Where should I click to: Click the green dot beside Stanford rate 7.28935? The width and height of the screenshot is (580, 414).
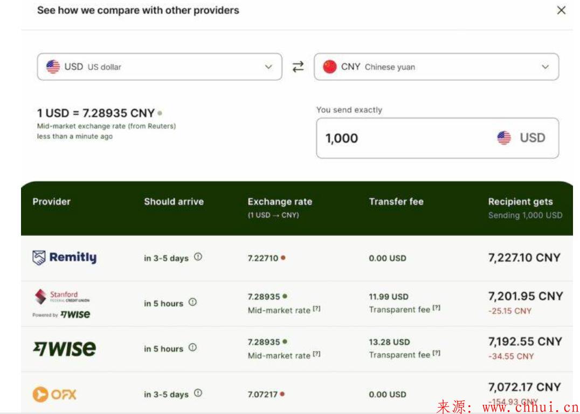pyautogui.click(x=285, y=296)
